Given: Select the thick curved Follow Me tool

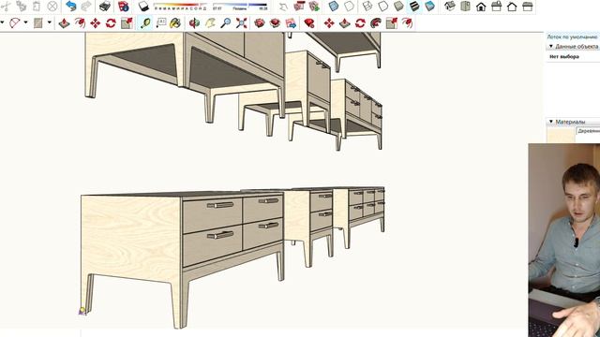Looking at the screenshot, I should [376, 22].
